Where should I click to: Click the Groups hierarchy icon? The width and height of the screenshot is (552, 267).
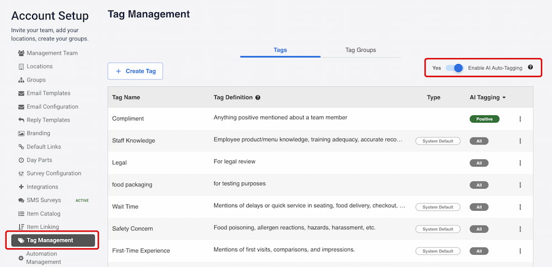coord(21,80)
